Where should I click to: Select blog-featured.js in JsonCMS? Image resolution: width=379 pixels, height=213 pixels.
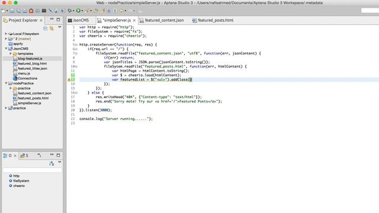30,59
